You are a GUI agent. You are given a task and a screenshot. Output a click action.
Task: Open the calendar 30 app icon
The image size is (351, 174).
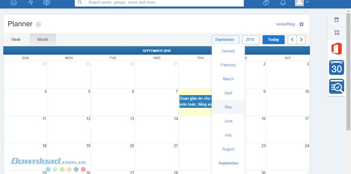pyautogui.click(x=336, y=68)
